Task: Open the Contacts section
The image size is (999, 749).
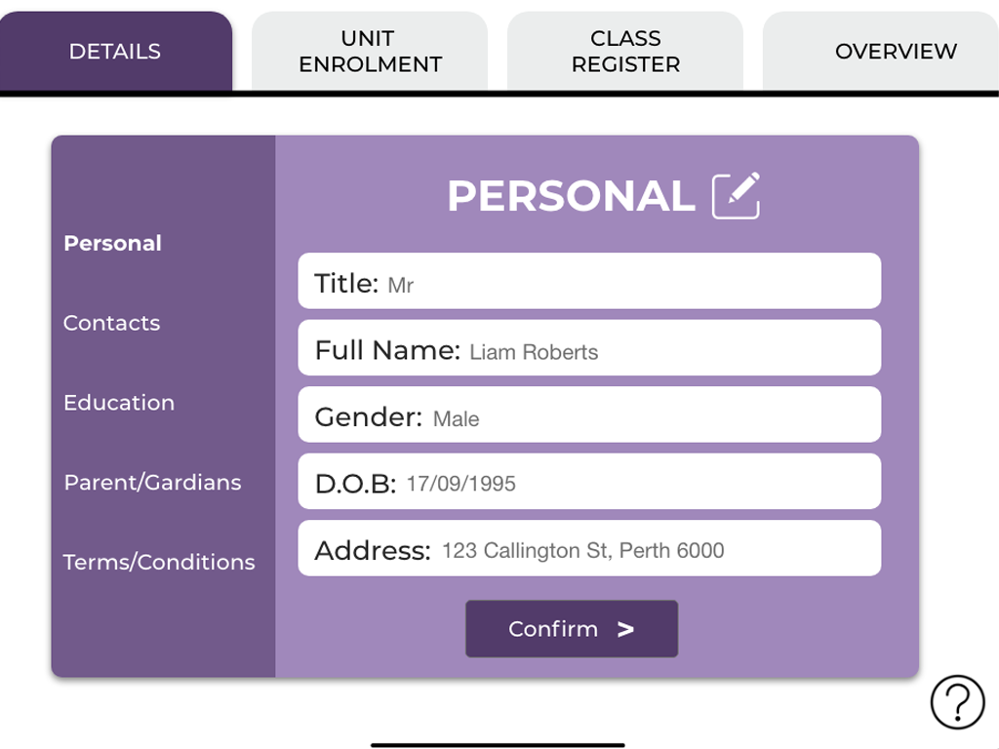Action: click(111, 323)
